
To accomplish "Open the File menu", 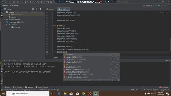I will click(6, 2).
